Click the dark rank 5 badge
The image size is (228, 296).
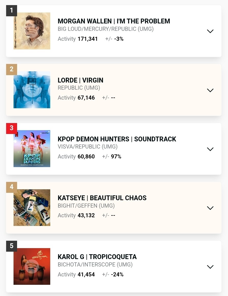tap(11, 246)
